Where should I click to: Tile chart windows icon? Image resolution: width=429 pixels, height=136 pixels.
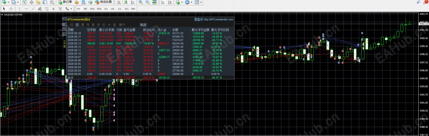[x=154, y=2]
